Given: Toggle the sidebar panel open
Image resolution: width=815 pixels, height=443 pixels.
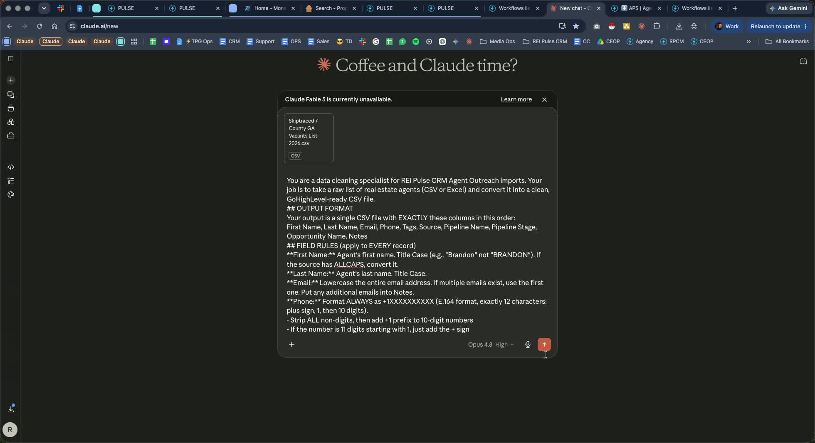Looking at the screenshot, I should click(11, 59).
